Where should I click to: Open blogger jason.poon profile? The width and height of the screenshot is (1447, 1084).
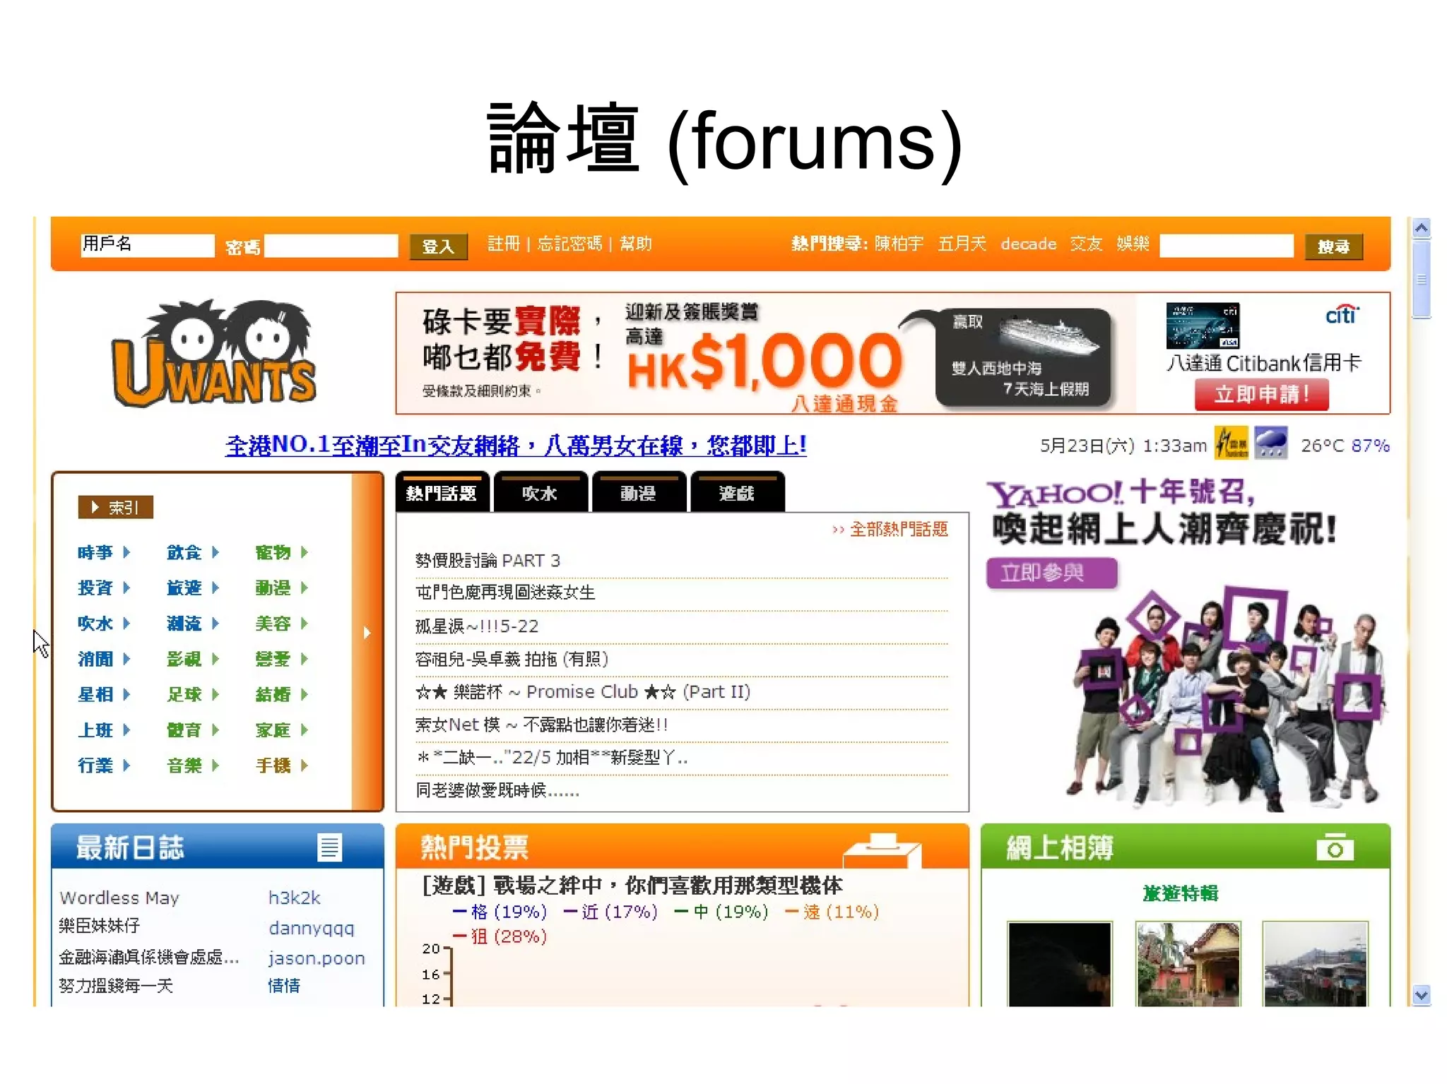(x=317, y=958)
